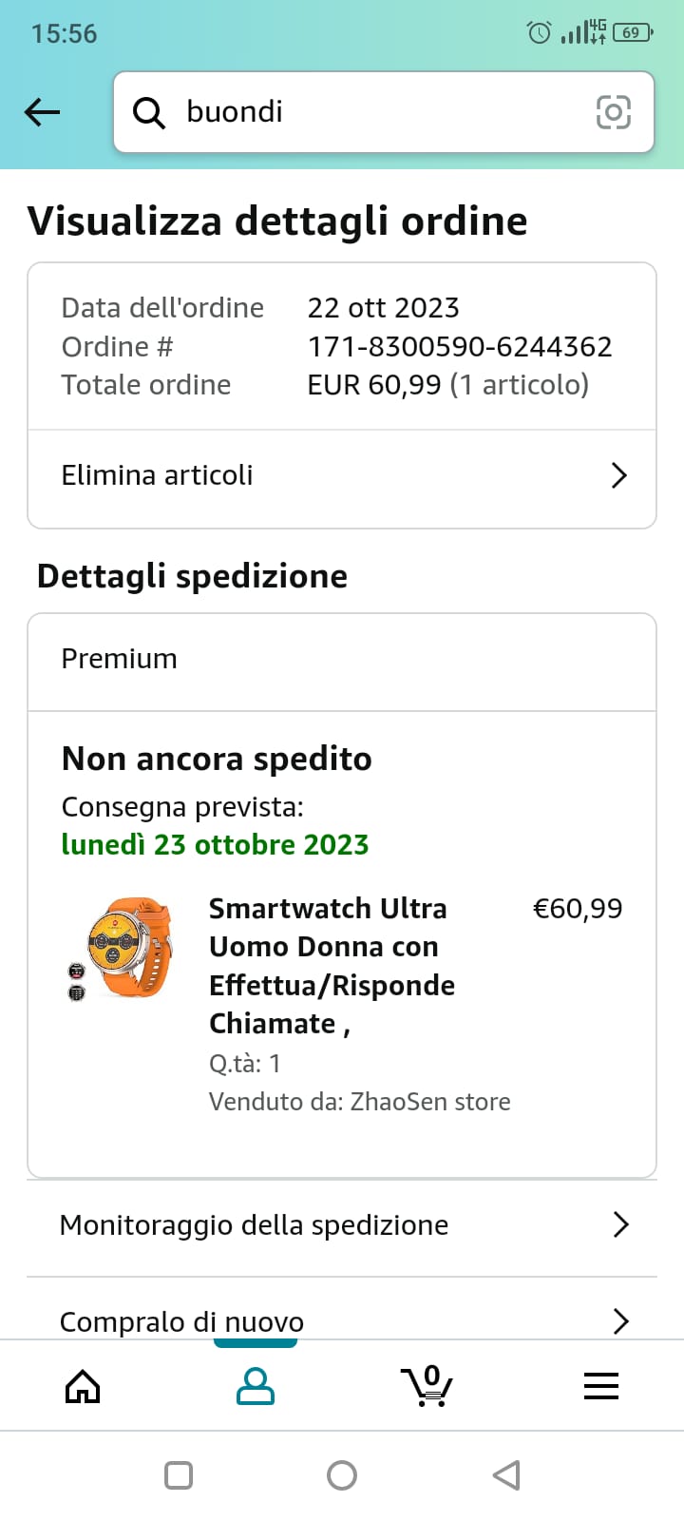Expand the Elimina articoli chevron
Image resolution: width=684 pixels, height=1521 pixels.
coord(618,475)
